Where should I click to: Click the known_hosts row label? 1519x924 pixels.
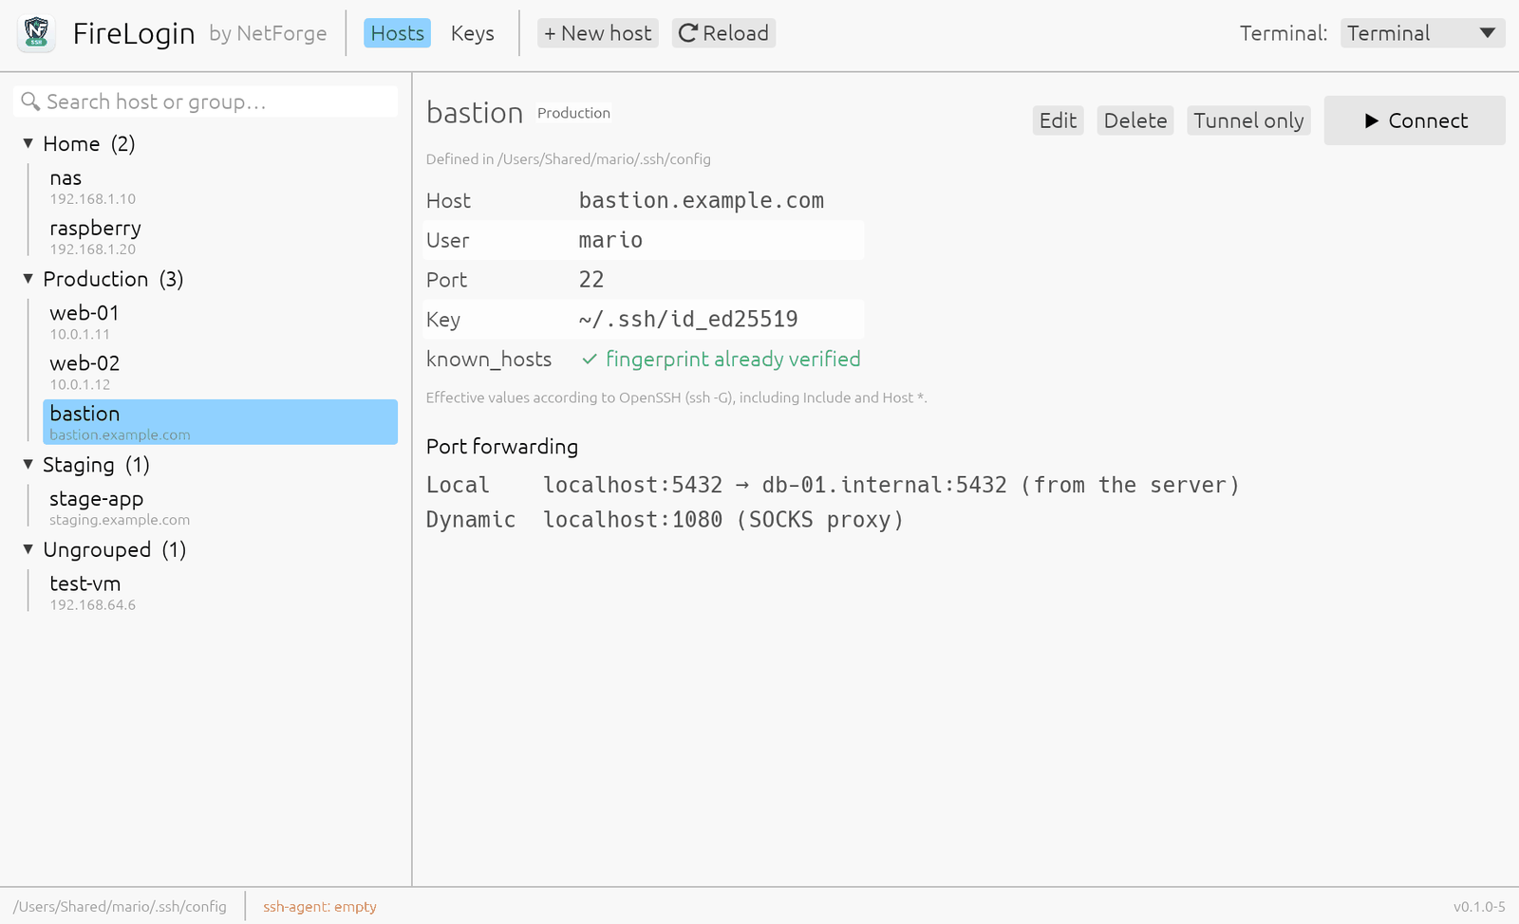click(x=489, y=360)
